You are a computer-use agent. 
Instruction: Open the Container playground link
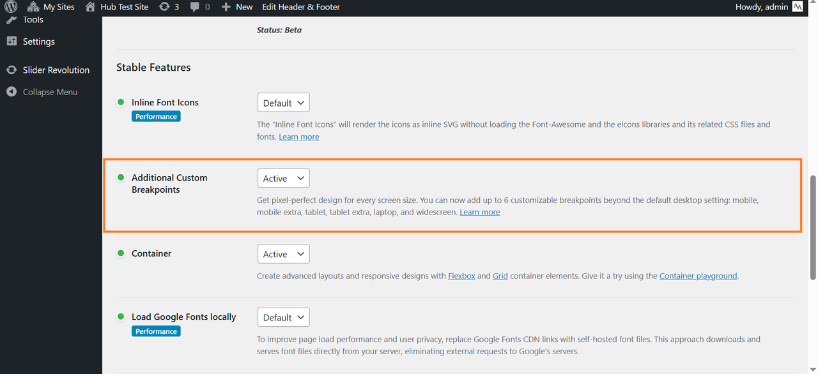click(x=698, y=276)
